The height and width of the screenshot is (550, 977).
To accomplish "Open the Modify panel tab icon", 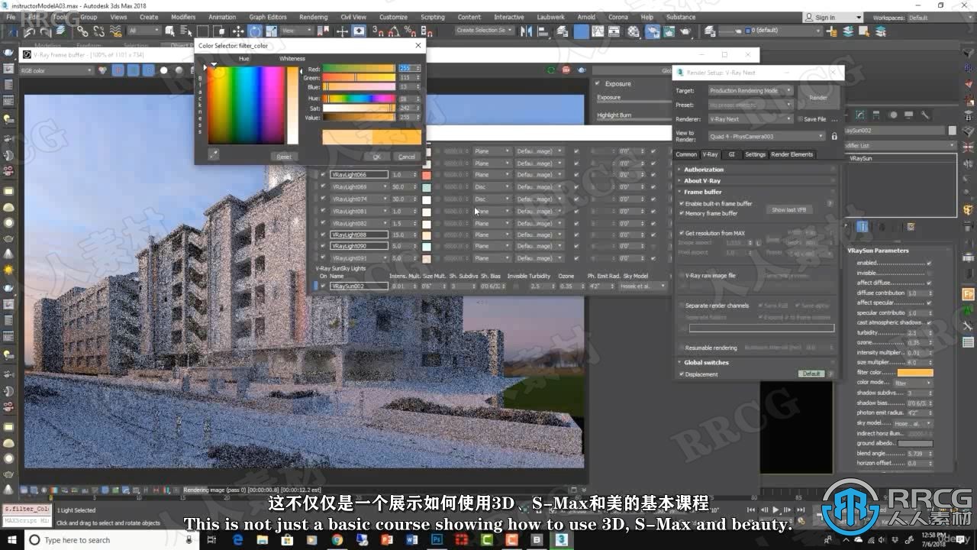I will pyautogui.click(x=860, y=115).
